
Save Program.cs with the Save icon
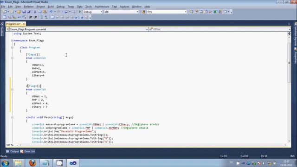coord(24,12)
